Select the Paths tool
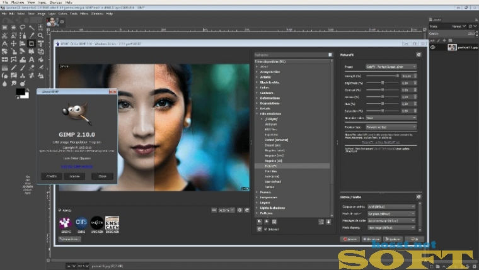Image resolution: width=479 pixels, height=270 pixels. pyautogui.click(x=23, y=36)
